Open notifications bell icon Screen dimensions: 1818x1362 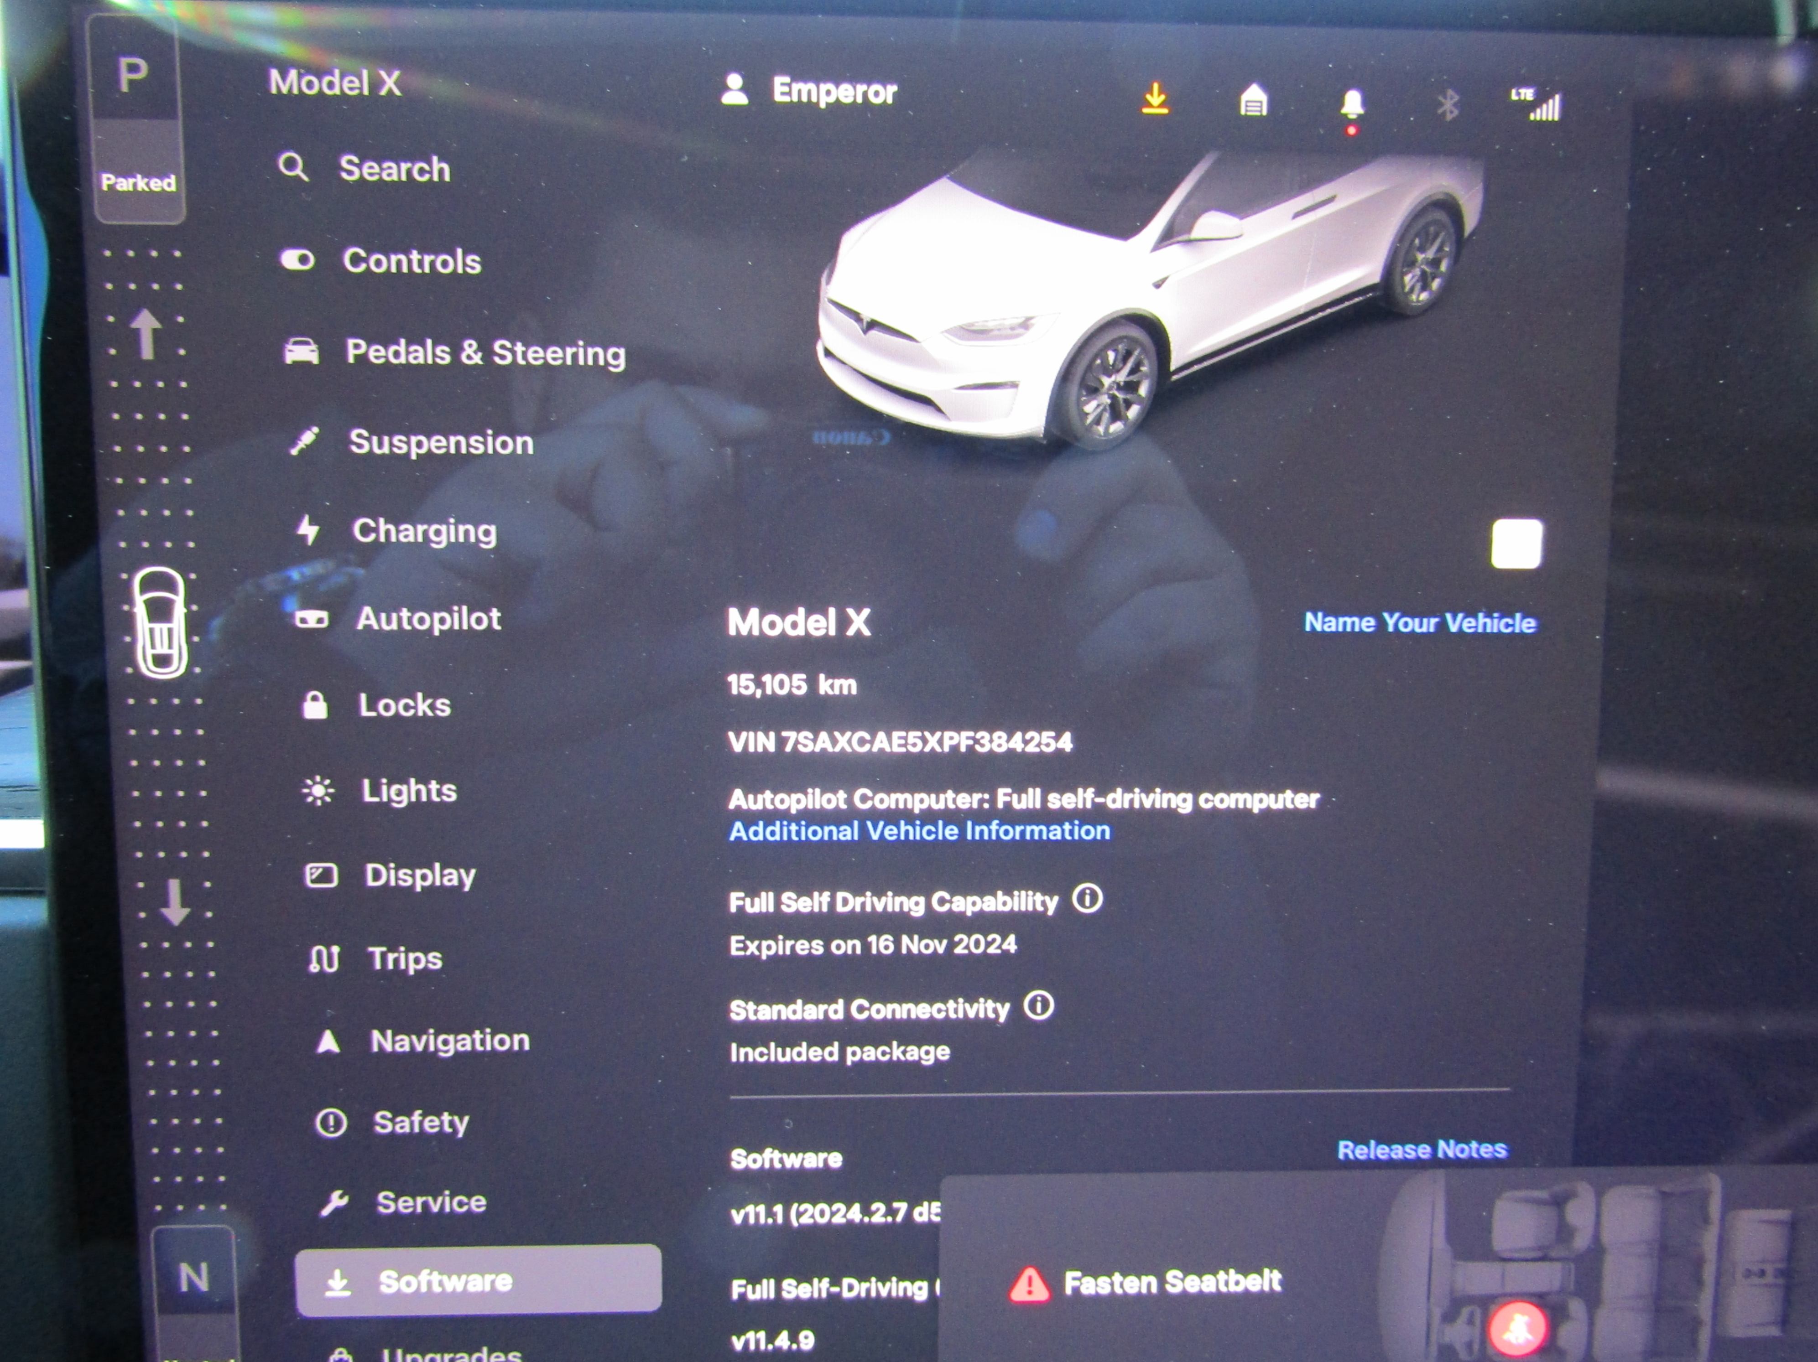pyautogui.click(x=1352, y=104)
